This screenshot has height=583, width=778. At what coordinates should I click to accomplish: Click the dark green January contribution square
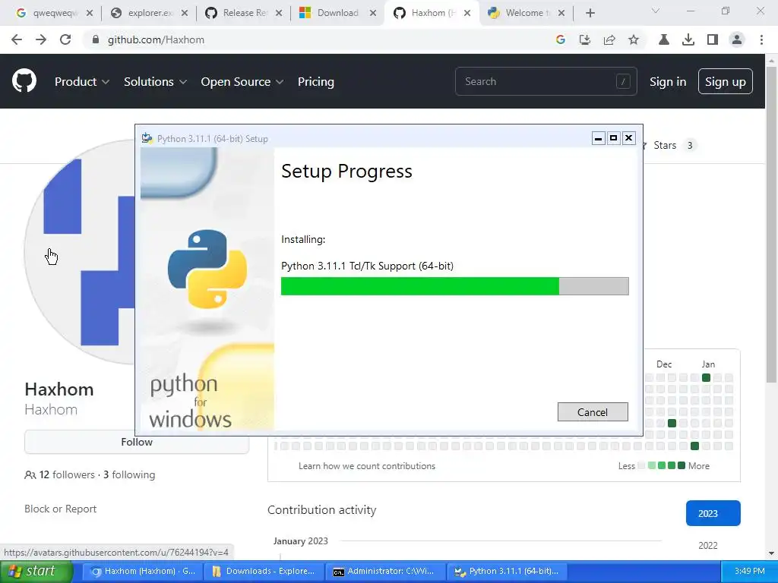click(x=706, y=378)
